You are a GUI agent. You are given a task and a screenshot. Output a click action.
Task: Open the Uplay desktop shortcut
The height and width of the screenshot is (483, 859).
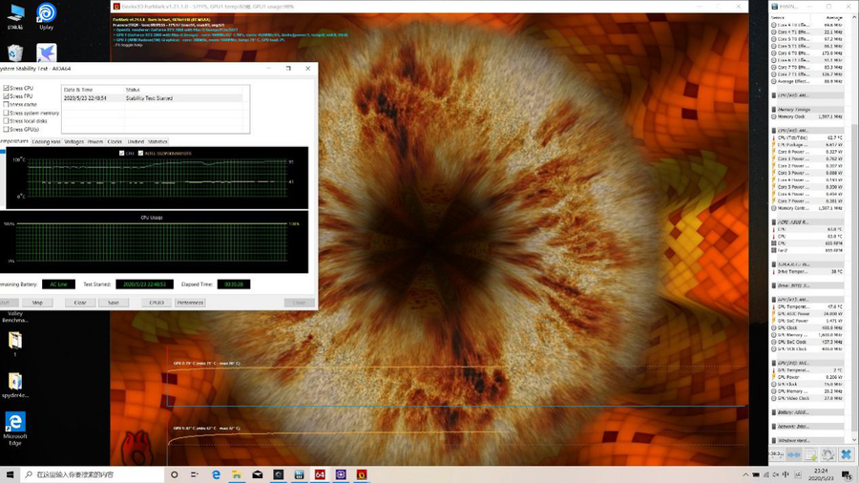[x=46, y=14]
